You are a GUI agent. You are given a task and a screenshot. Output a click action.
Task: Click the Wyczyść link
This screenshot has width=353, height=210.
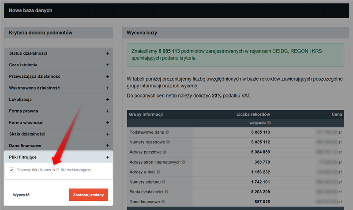(x=21, y=195)
